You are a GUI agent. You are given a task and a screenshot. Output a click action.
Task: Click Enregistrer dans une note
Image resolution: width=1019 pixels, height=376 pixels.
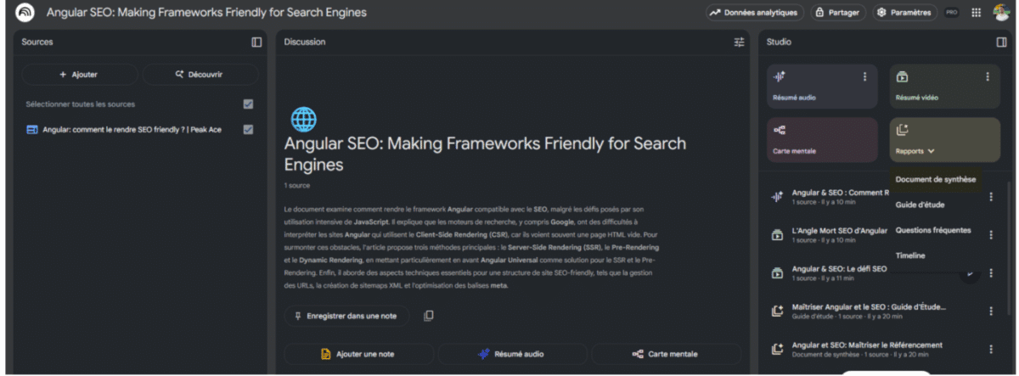346,316
